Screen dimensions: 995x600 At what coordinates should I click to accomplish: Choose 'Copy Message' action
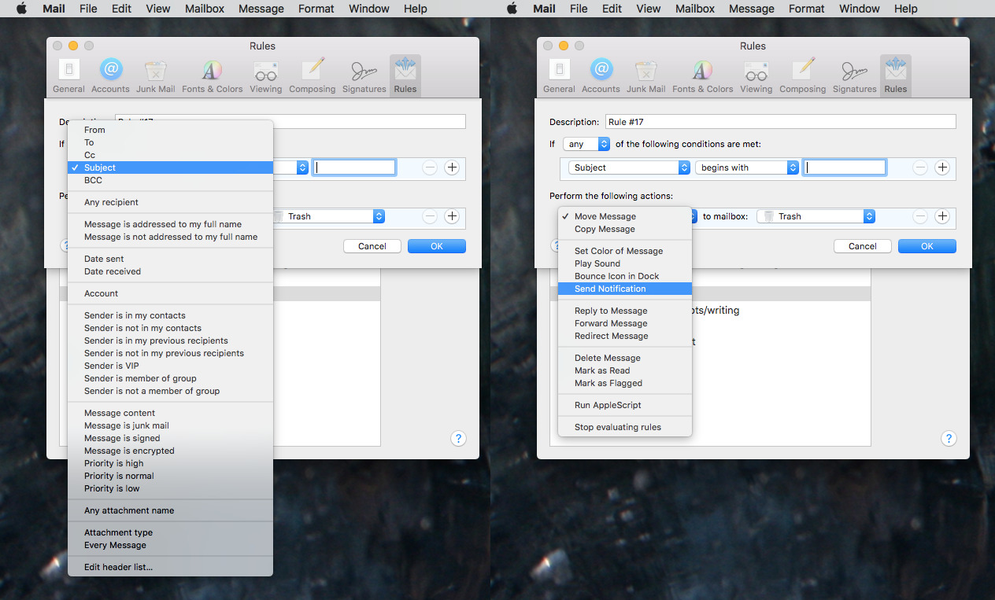pos(624,229)
